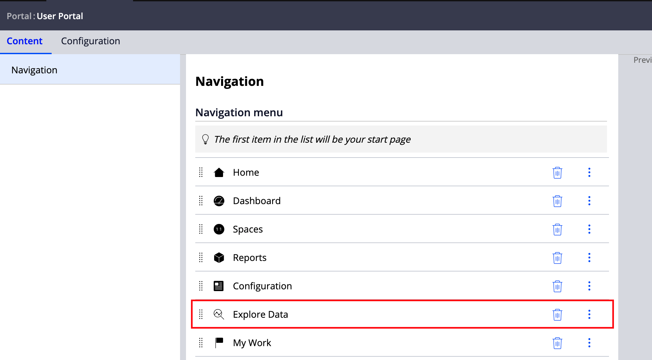
Task: Open more options for Configuration row
Action: pyautogui.click(x=589, y=286)
